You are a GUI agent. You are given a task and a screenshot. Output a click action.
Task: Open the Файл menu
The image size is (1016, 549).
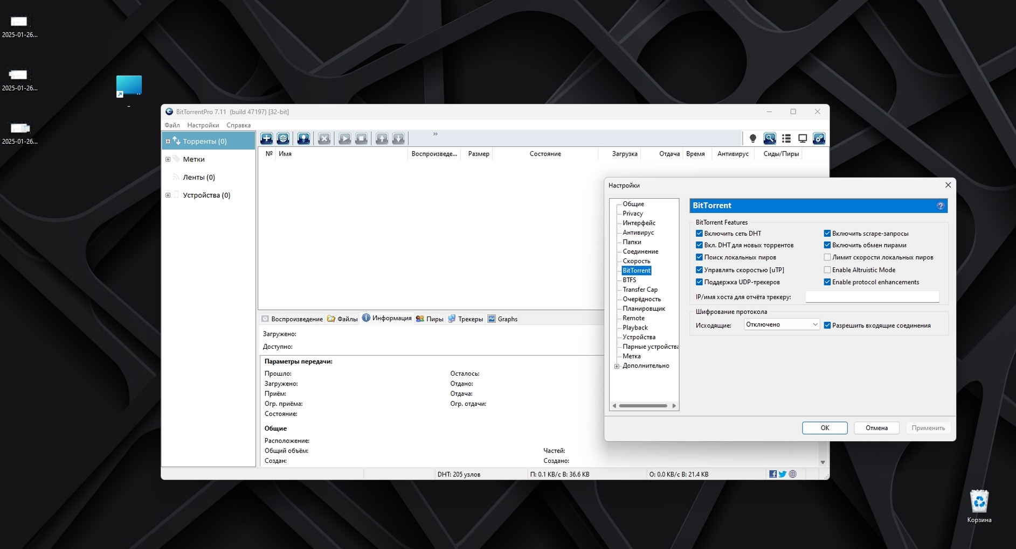[x=172, y=125]
